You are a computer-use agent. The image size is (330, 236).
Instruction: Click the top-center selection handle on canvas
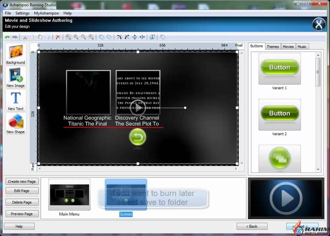pos(138,52)
